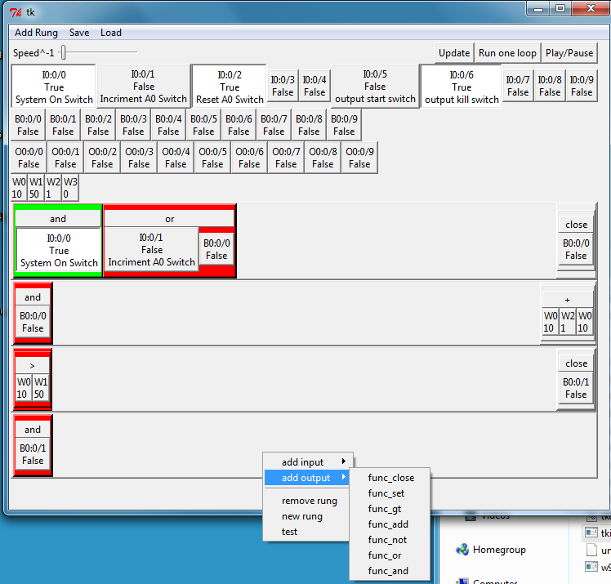Click B0:0/1 inside the fourth rung and block
This screenshot has width=611, height=584.
33,454
